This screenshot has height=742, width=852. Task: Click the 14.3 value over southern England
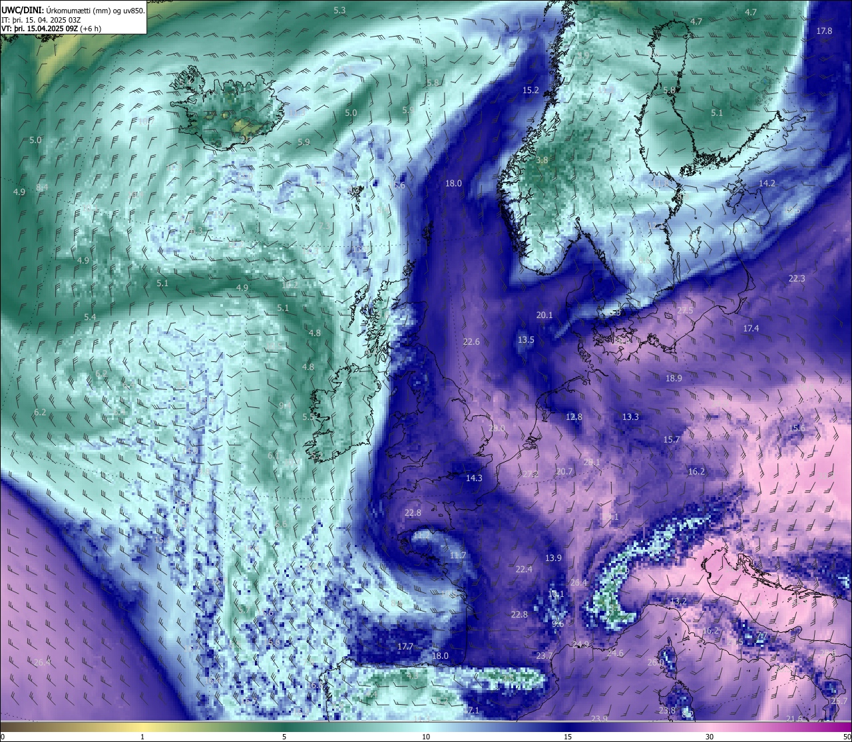(x=474, y=478)
